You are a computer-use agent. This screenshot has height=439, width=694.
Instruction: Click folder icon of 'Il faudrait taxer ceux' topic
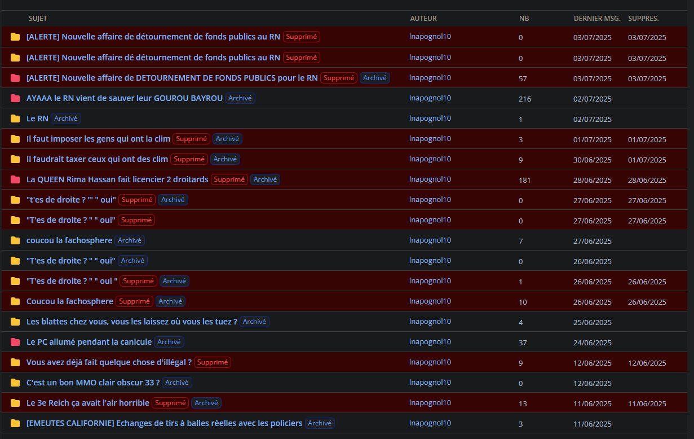click(x=15, y=159)
